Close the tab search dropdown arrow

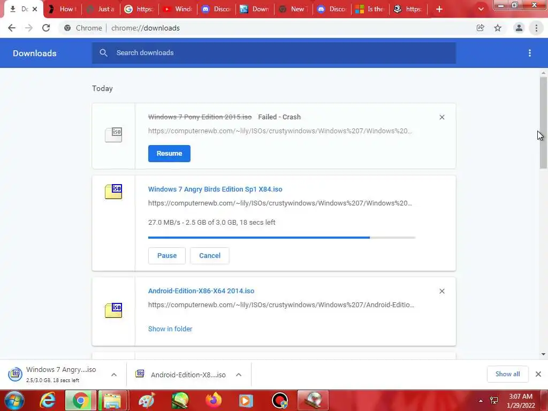pos(481,9)
